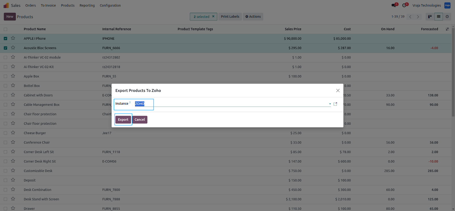
Task: Toggle the select-all products checkbox
Action: pyautogui.click(x=5, y=29)
